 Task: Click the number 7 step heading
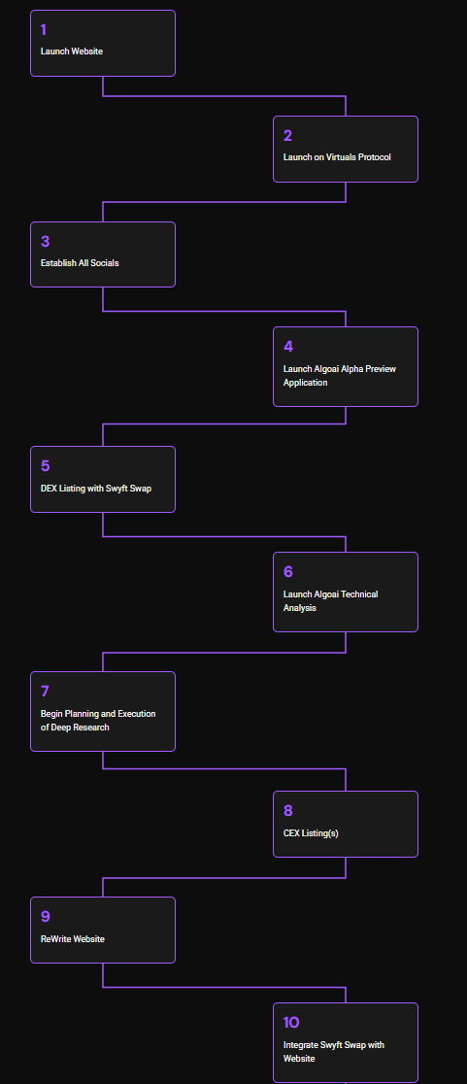(x=45, y=692)
